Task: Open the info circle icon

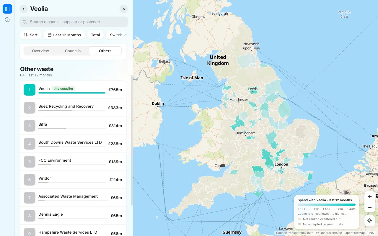Action: click(x=7, y=20)
